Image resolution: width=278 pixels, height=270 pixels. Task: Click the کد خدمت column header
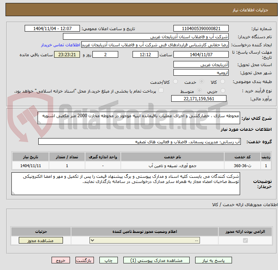pyautogui.click(x=242, y=157)
